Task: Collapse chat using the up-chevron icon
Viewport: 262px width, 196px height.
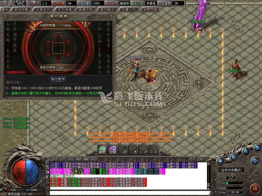Action: pos(94,159)
